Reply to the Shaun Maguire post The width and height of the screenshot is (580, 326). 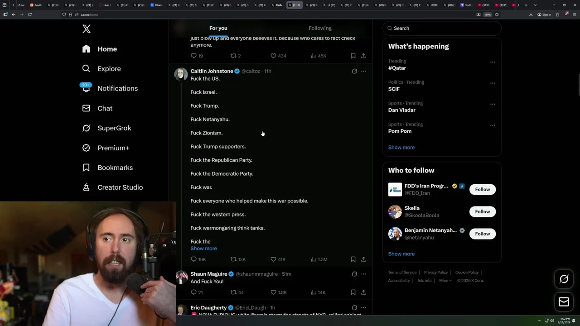tap(197, 292)
